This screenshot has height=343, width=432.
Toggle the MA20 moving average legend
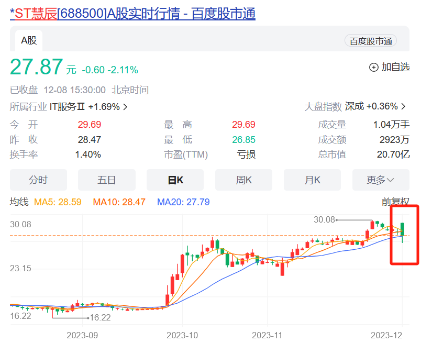click(x=183, y=202)
